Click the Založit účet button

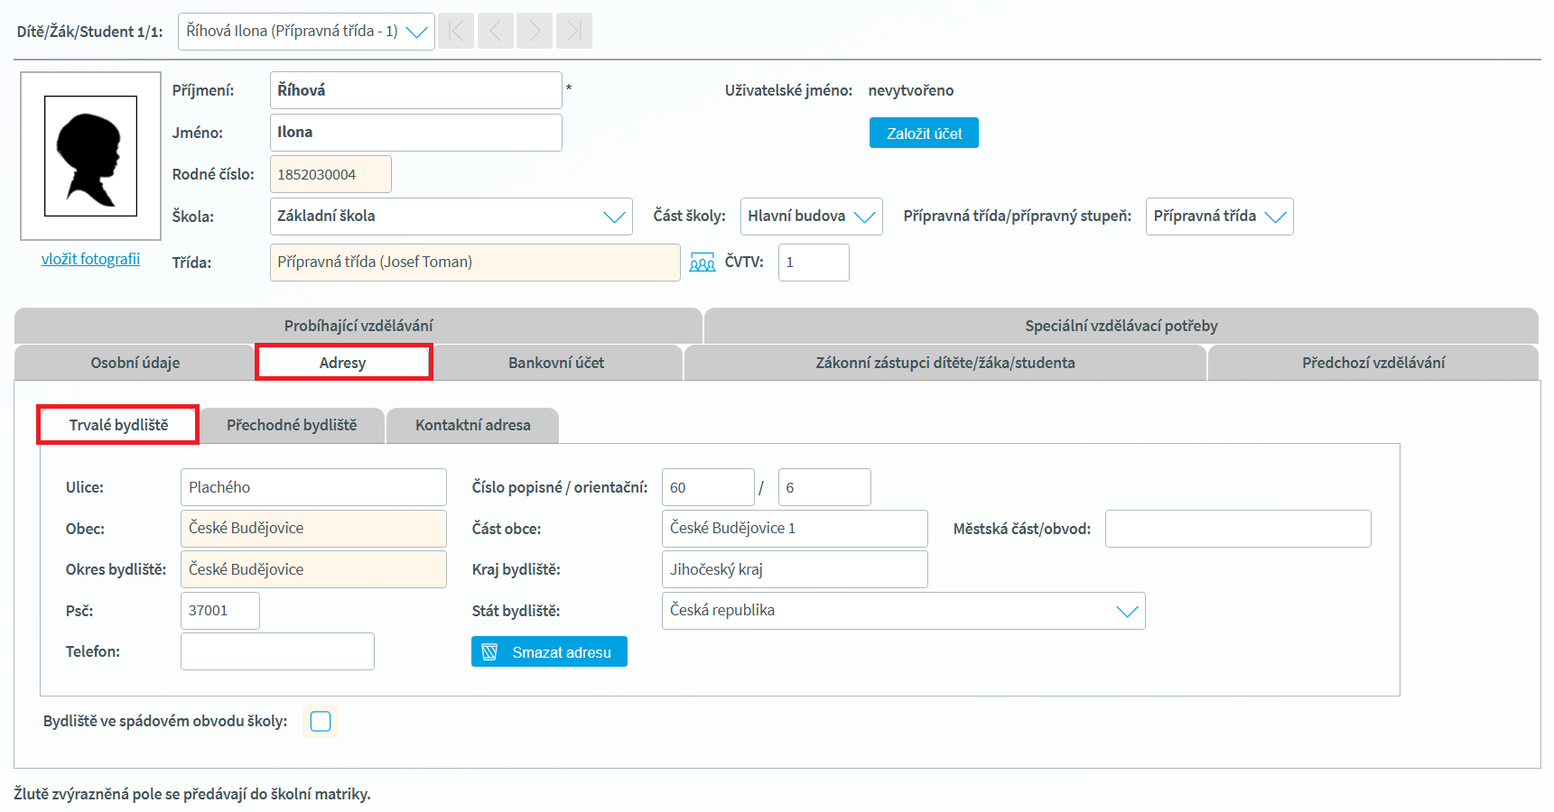click(x=924, y=134)
